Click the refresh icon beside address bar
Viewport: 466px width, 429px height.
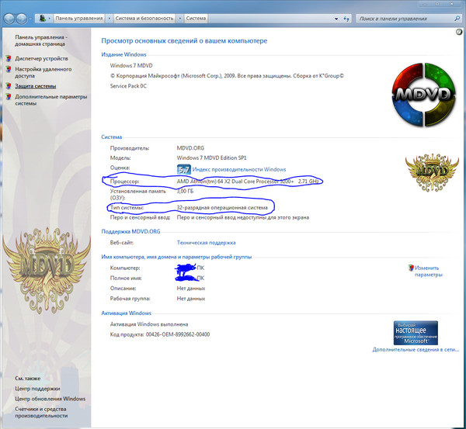pos(346,19)
